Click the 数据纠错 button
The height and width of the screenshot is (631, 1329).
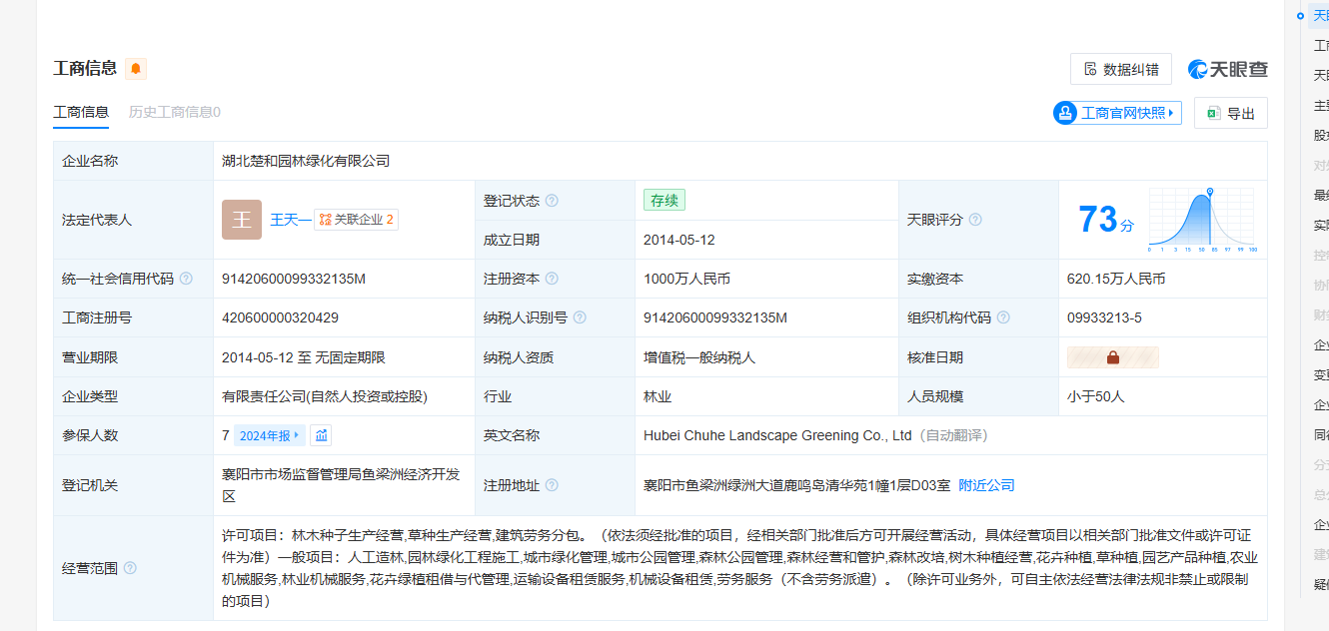tap(1121, 69)
